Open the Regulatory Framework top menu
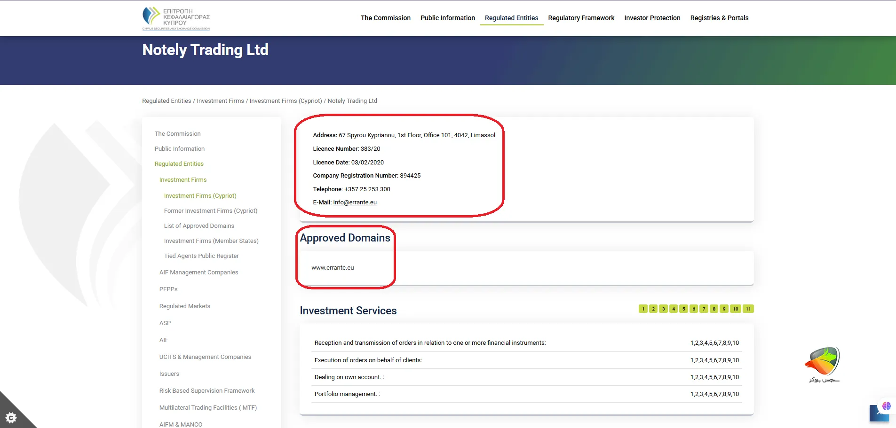The height and width of the screenshot is (428, 896). pyautogui.click(x=581, y=18)
